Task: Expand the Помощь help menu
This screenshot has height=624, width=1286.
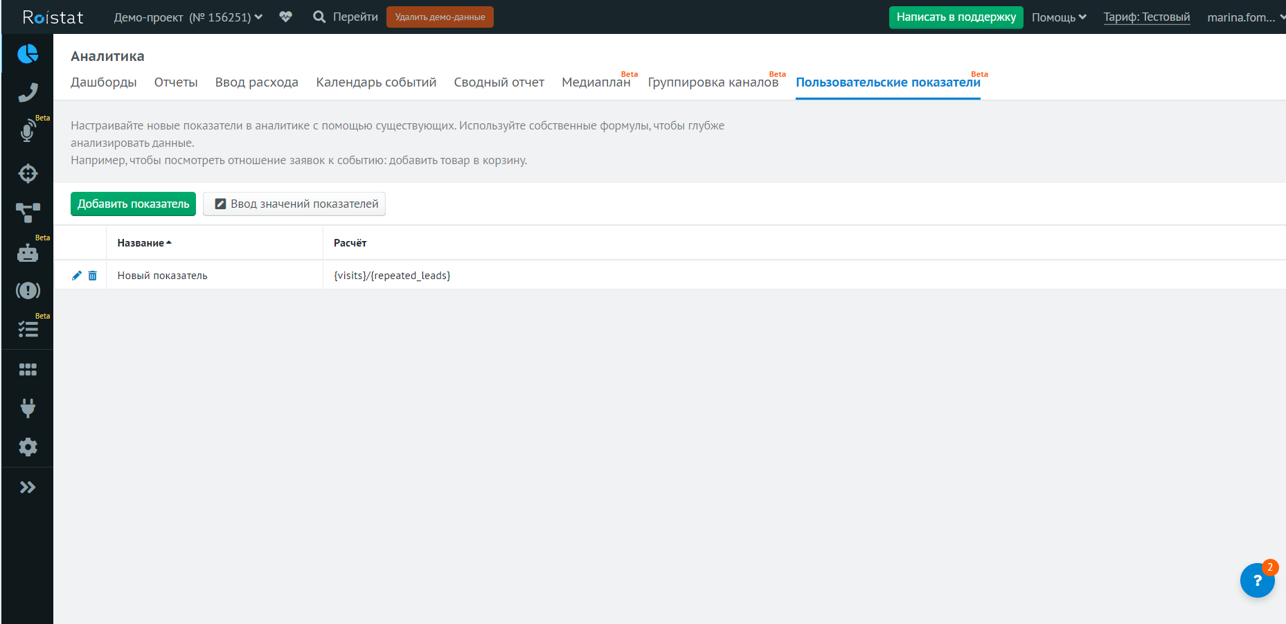Action: [1058, 17]
